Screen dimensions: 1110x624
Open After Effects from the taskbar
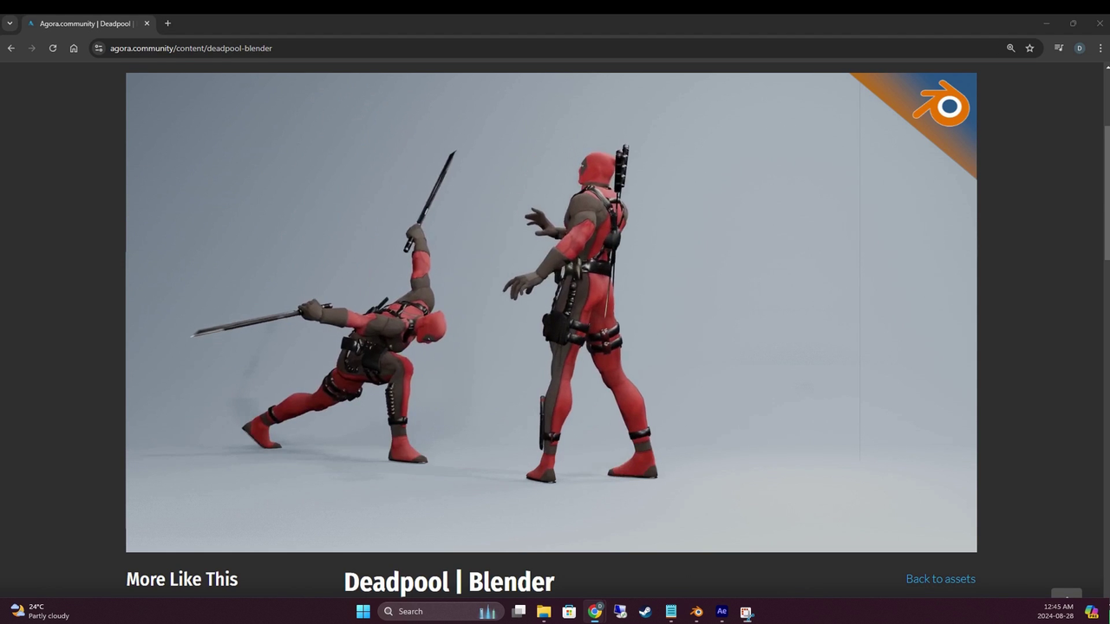[x=721, y=612]
